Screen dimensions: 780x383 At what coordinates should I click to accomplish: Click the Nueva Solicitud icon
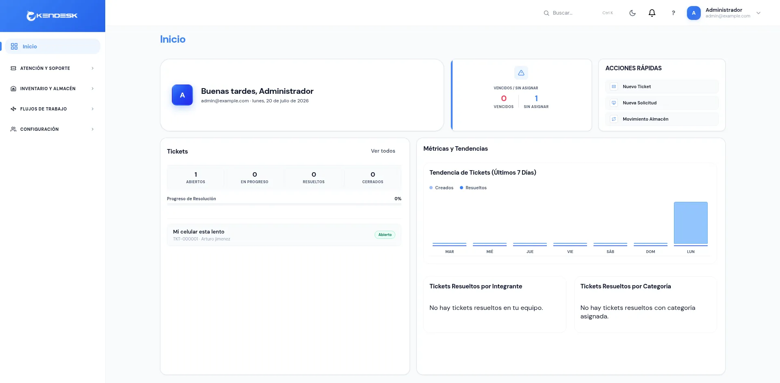coord(614,103)
